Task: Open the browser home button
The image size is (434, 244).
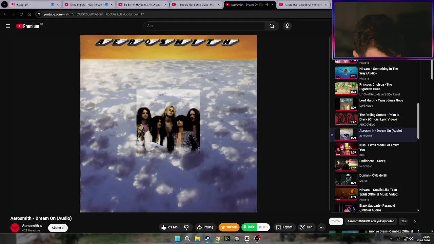Action: pos(29,14)
